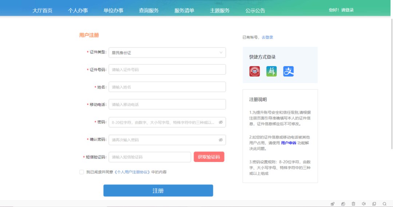Open the 查询服务 menu
The image size is (393, 207).
148,11
